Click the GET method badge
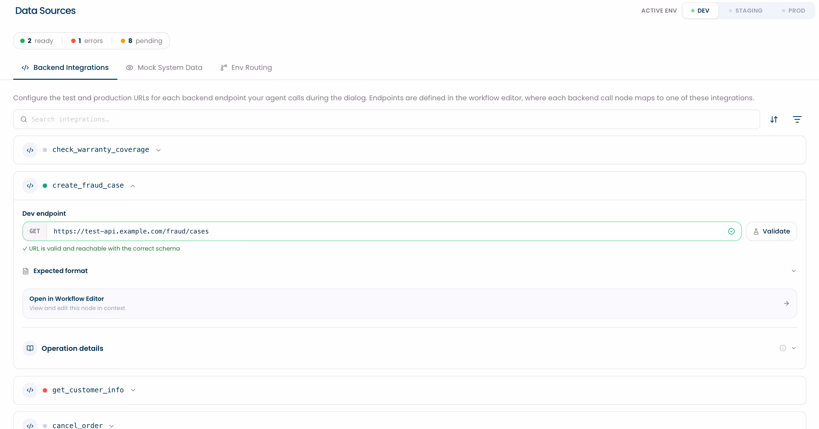This screenshot has height=429, width=819. [35, 231]
